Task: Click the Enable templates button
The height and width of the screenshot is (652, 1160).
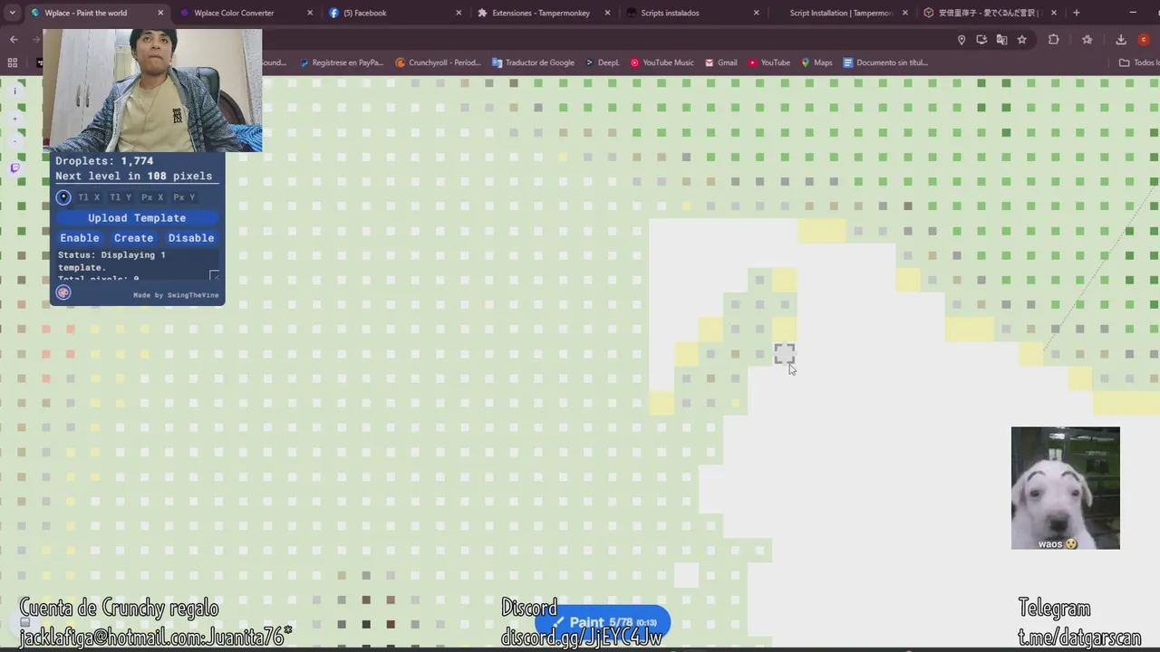Action: [x=80, y=238]
